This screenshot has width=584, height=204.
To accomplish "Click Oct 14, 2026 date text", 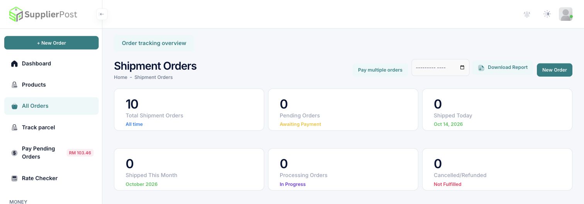I will pyautogui.click(x=448, y=124).
